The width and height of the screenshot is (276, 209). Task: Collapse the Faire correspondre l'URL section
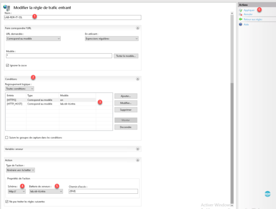tap(138, 28)
